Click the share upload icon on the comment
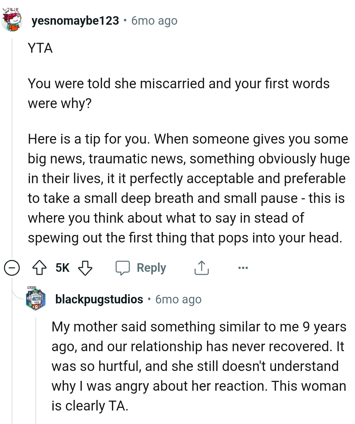 (x=201, y=268)
